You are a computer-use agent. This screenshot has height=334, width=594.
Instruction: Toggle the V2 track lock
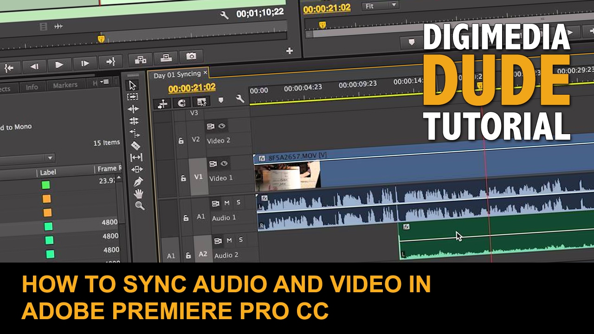click(x=181, y=141)
